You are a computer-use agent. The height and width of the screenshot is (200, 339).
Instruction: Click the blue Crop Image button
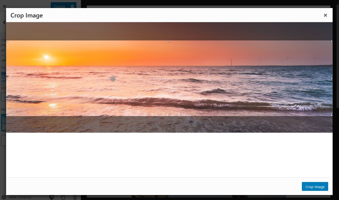coord(315,187)
